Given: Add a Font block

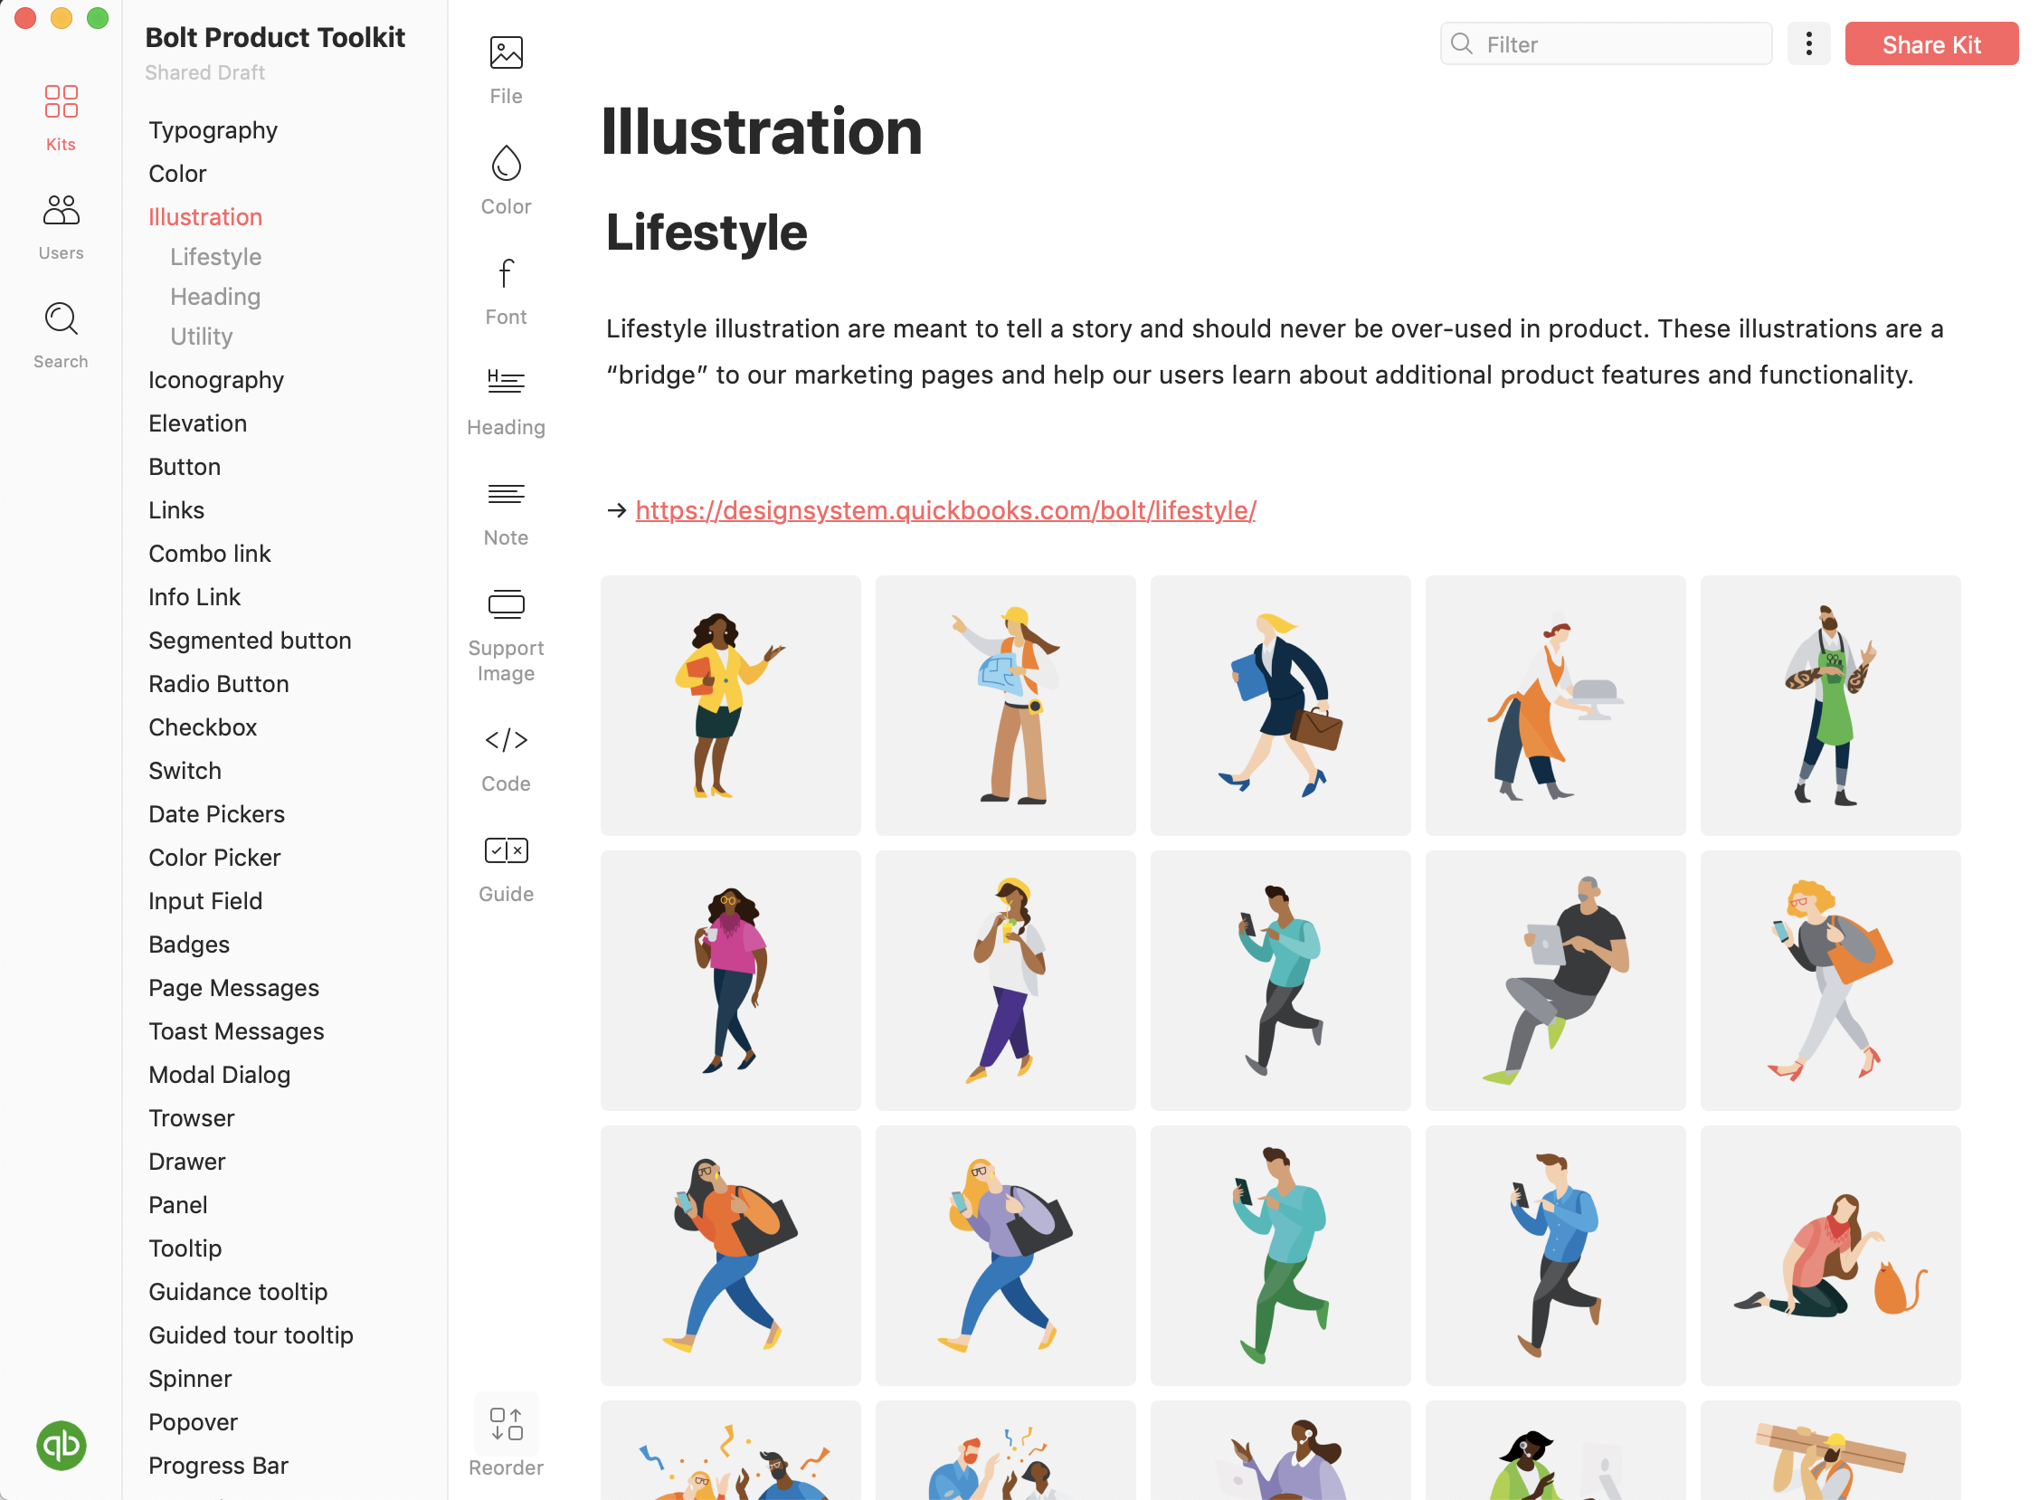Looking at the screenshot, I should [x=506, y=291].
